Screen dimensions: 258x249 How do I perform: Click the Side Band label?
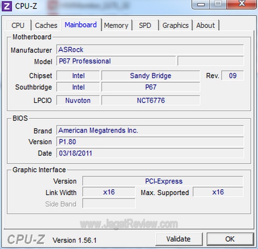pyautogui.click(x=61, y=204)
